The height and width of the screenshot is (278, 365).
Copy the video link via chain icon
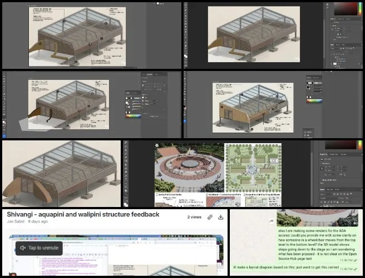(x=210, y=217)
